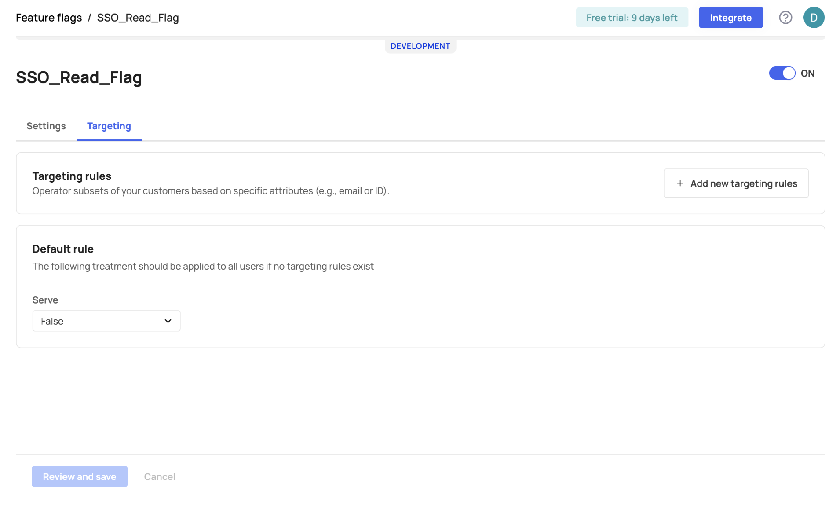The height and width of the screenshot is (505, 840).
Task: Click SSO_Read_Flag in the breadcrumb
Action: click(138, 18)
